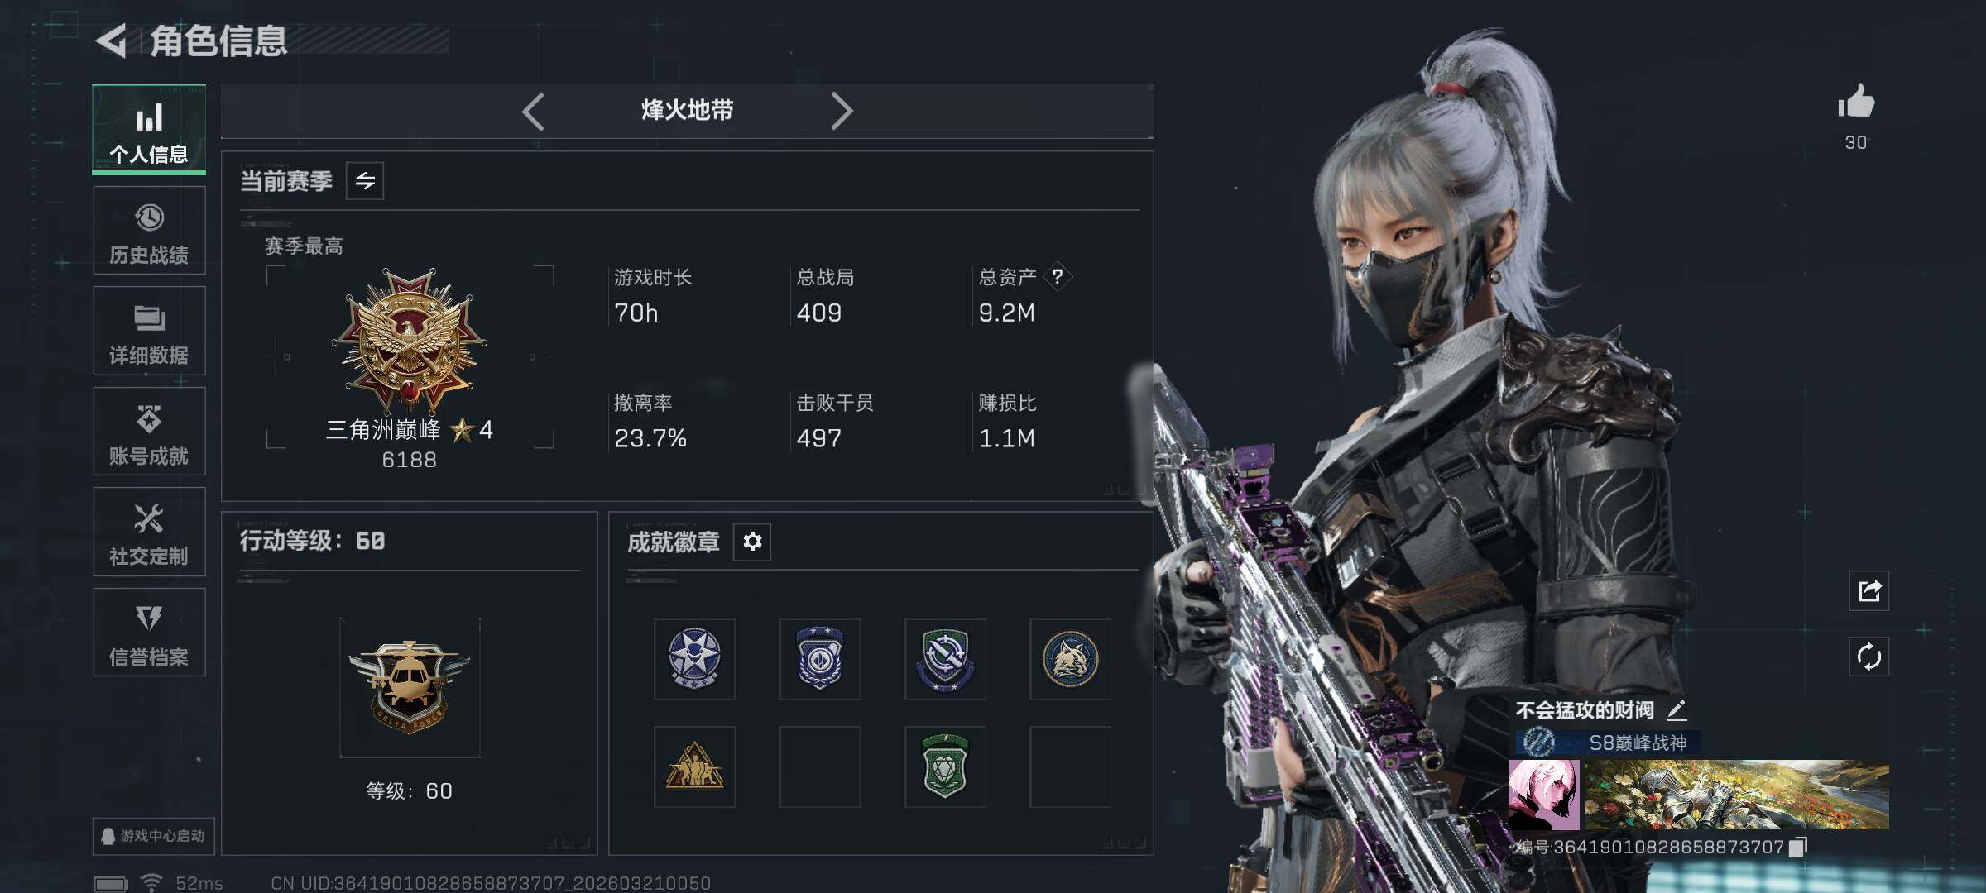Viewport: 1986px width, 893px height.
Task: Open the 成就徽章 gear settings
Action: pos(752,542)
